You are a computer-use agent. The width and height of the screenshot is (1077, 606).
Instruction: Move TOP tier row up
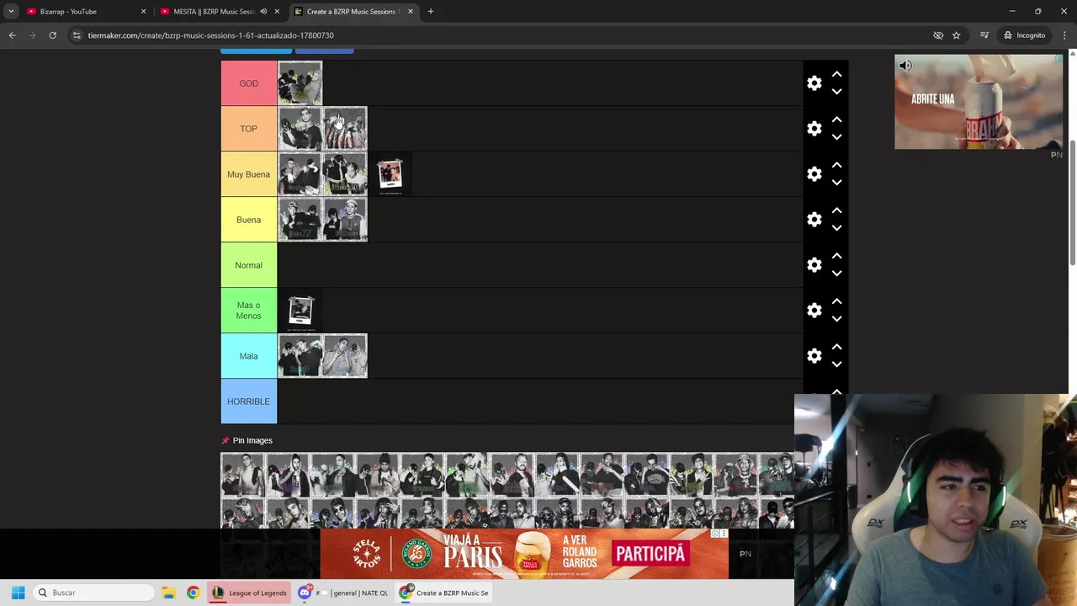[x=836, y=120]
